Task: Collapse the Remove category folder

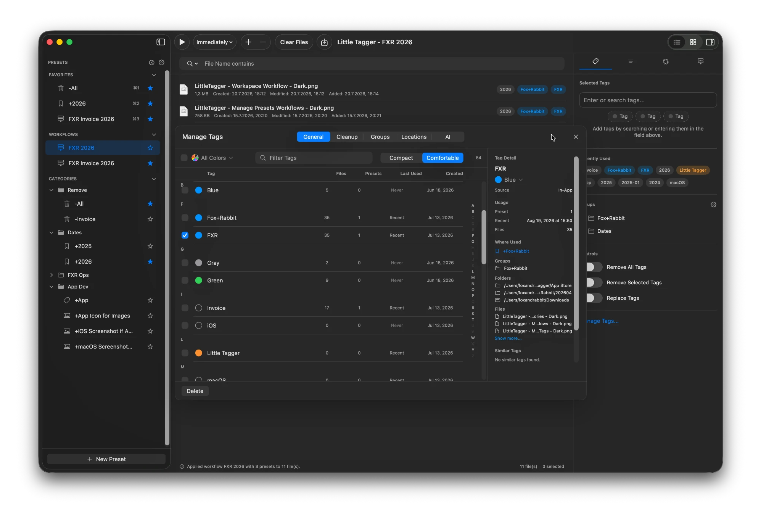Action: [x=51, y=190]
